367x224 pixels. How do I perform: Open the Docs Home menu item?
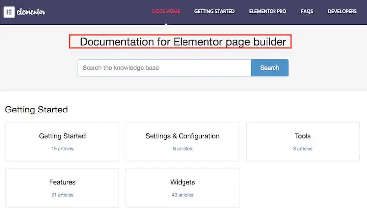(166, 11)
